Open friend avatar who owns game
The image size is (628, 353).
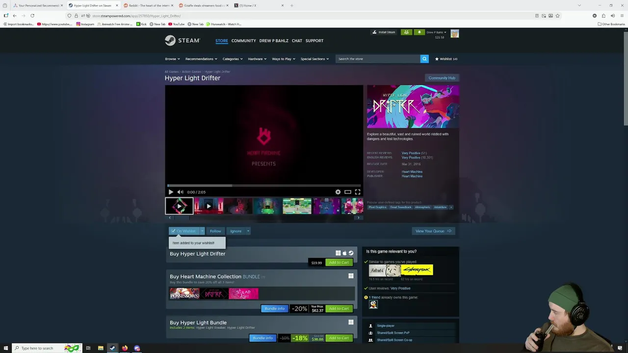[x=373, y=304]
